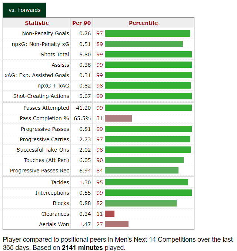Viewport: 237px width, 251px height.
Task: Click the Successful Take-Ons label
Action: pyautogui.click(x=43, y=150)
